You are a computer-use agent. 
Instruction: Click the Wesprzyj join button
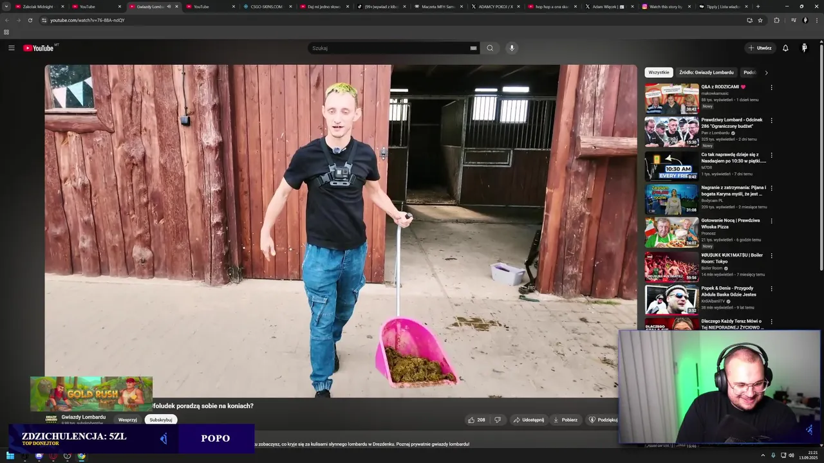(x=127, y=420)
